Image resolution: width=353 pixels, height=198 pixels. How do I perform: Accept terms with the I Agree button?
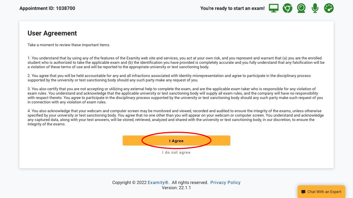tap(176, 141)
